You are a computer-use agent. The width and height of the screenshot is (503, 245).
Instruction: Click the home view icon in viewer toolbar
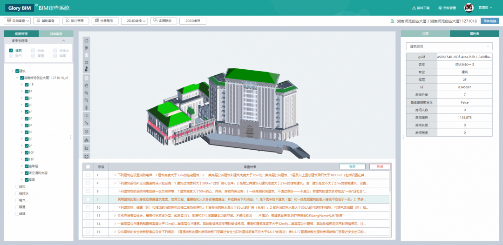(87, 41)
